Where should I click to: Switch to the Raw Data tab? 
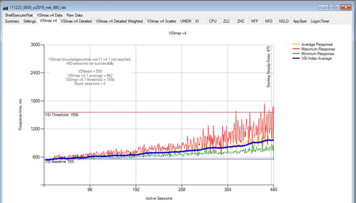(x=74, y=15)
